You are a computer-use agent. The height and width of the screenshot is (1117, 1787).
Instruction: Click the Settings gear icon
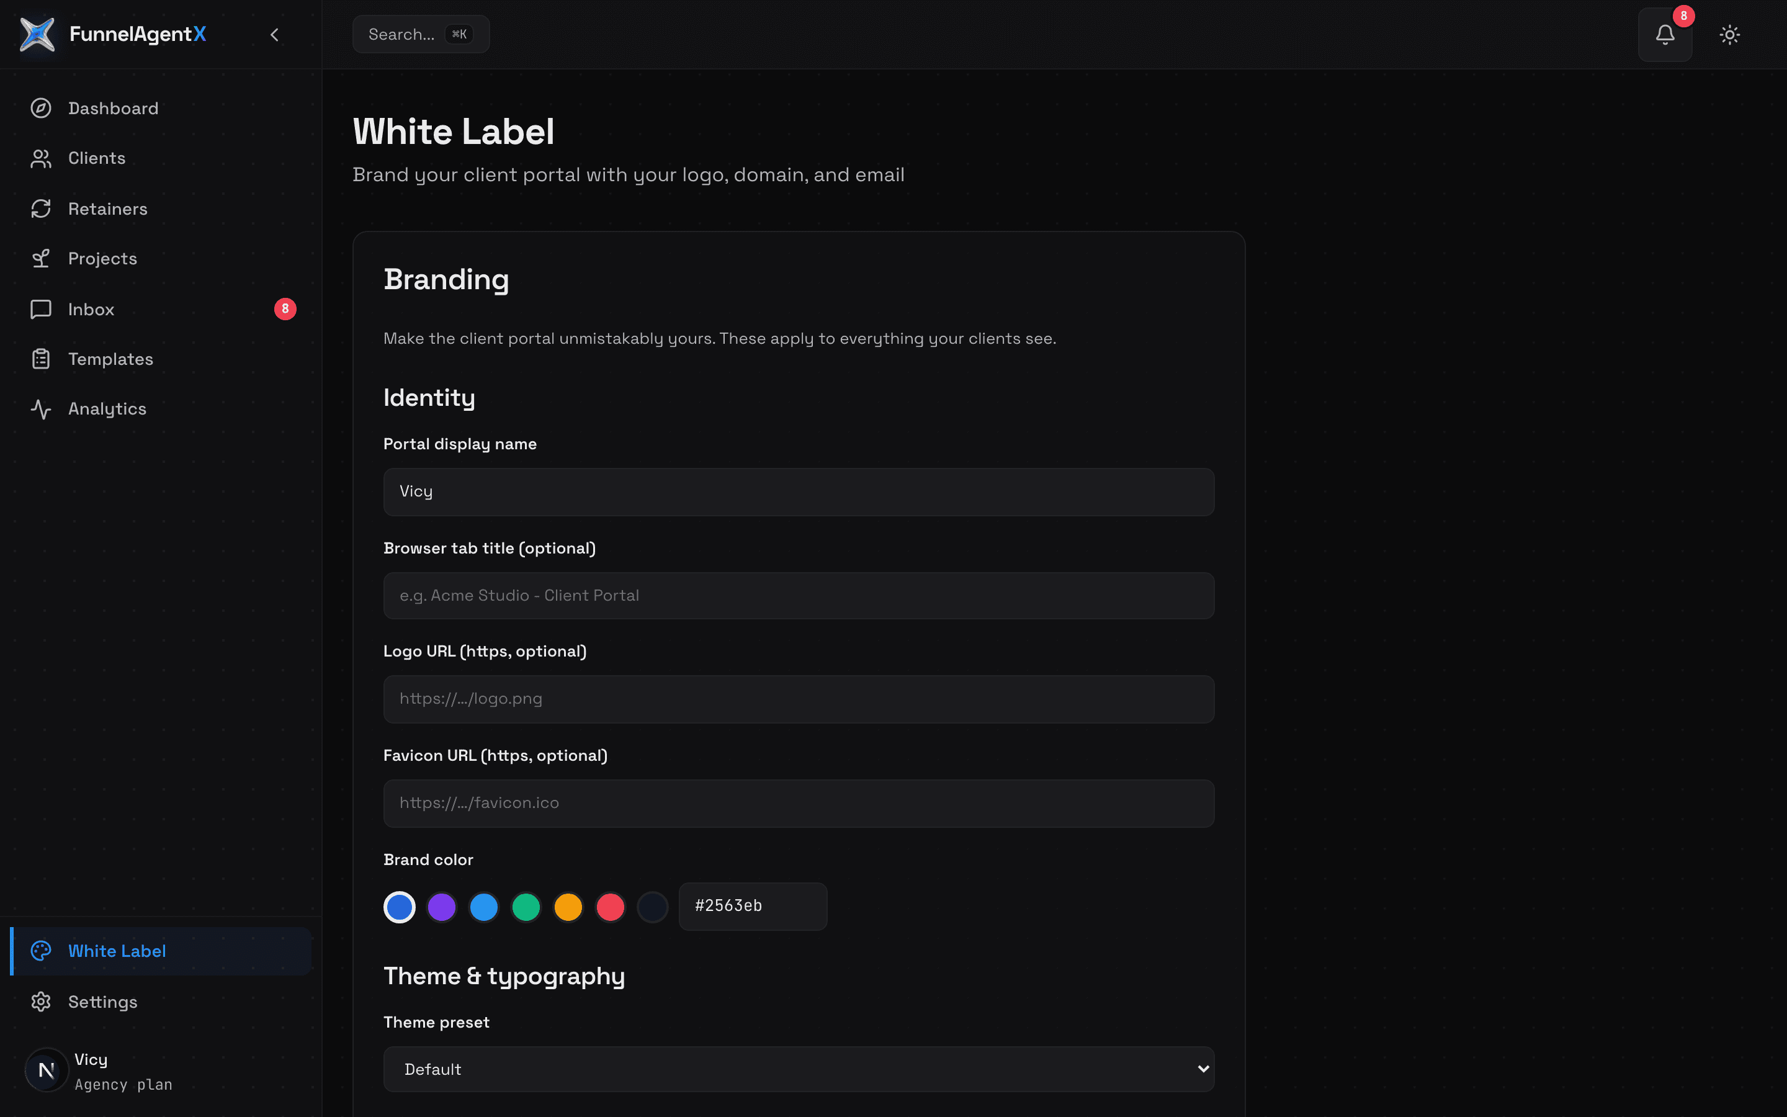pyautogui.click(x=40, y=1002)
